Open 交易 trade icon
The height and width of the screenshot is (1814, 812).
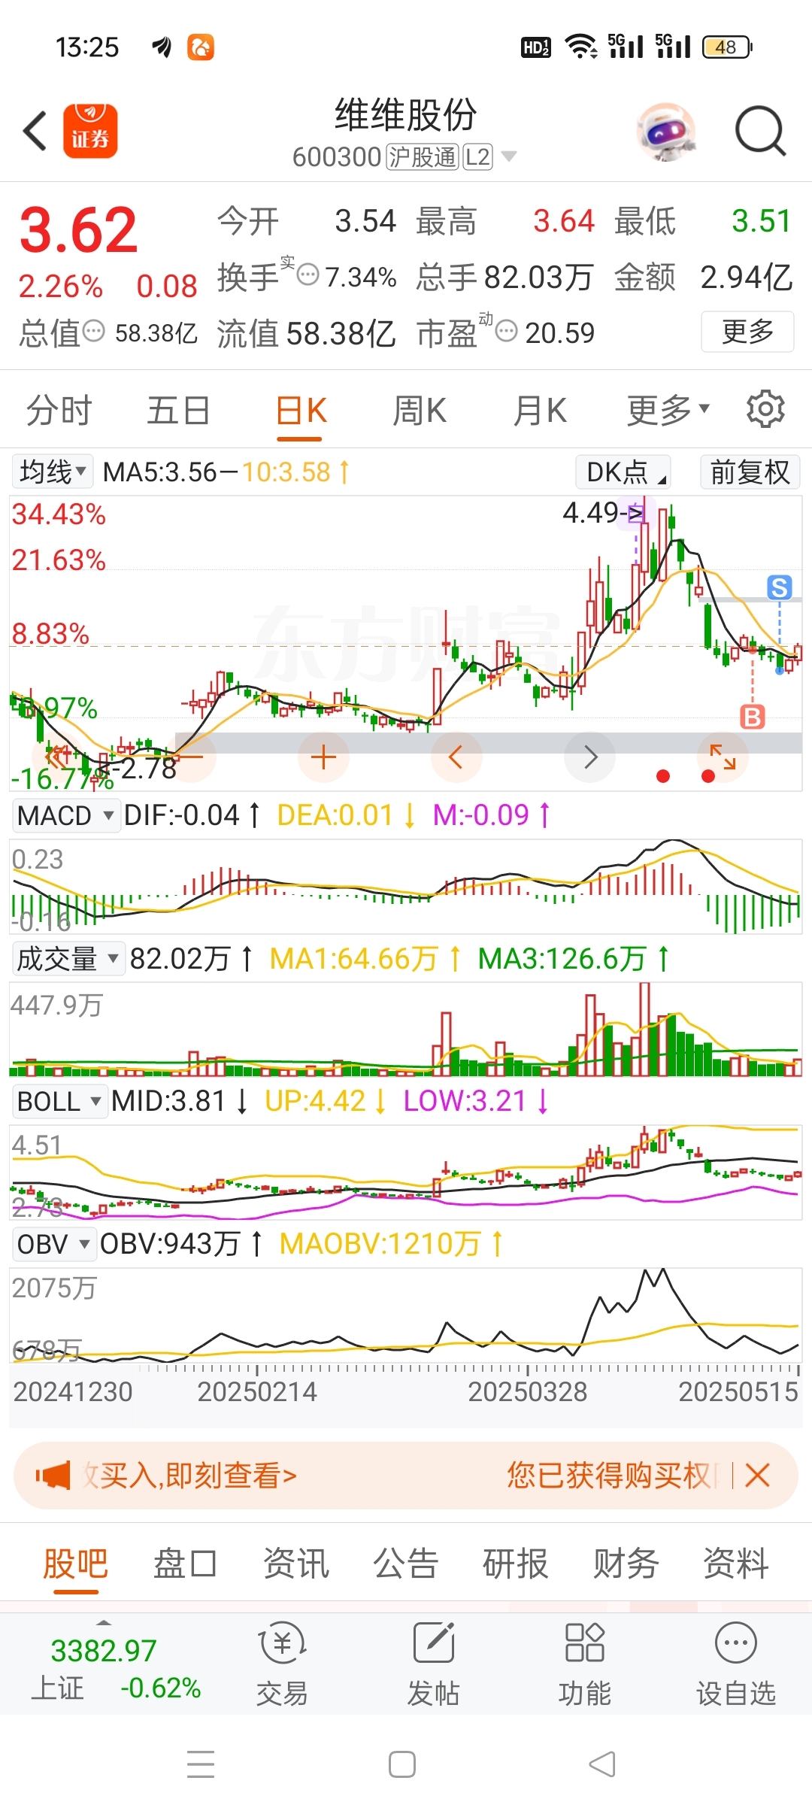point(282,1664)
